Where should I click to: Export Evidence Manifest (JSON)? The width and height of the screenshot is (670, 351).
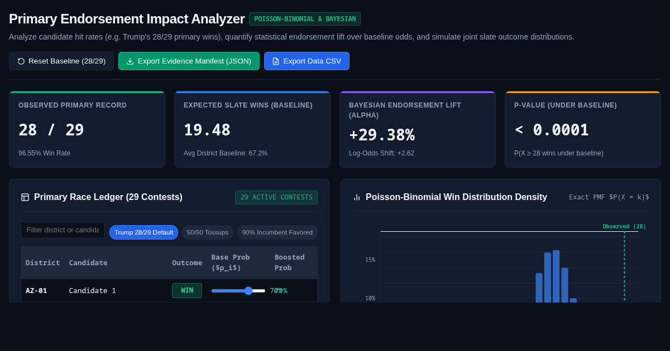189,61
